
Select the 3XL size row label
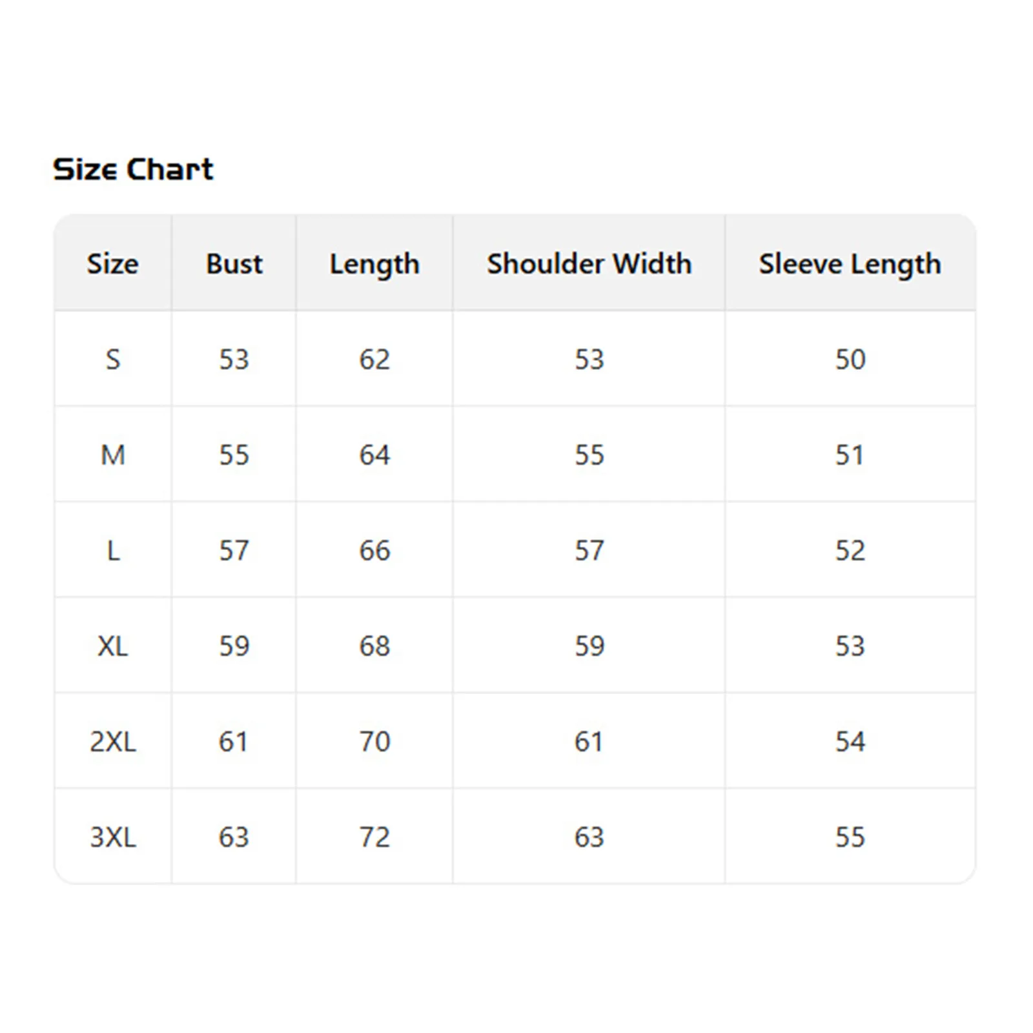113,837
